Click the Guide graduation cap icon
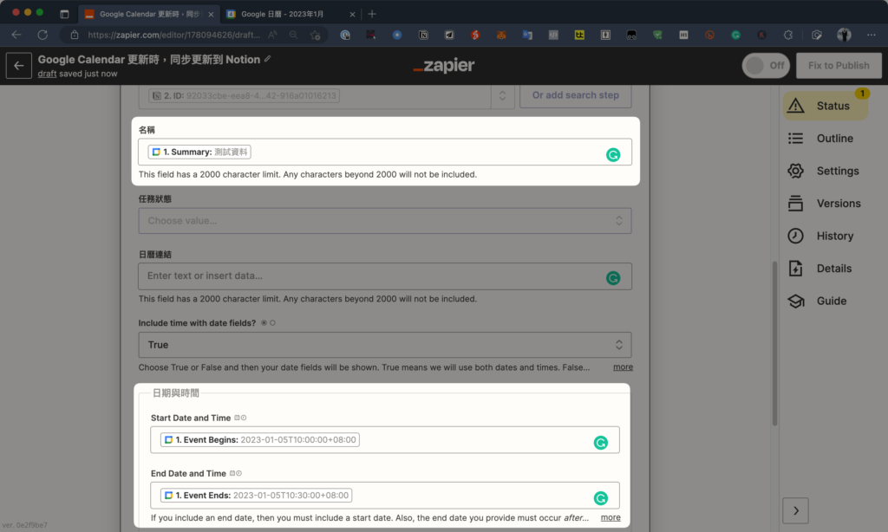 [x=796, y=301]
